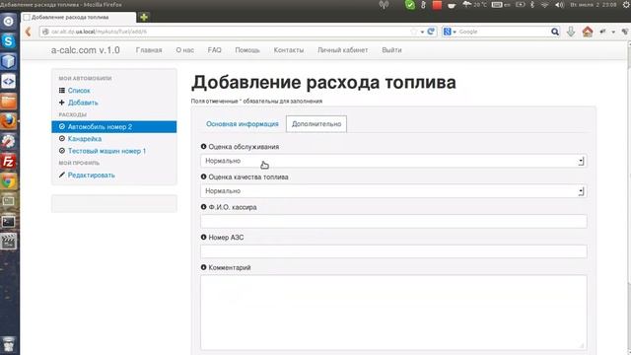
Task: Open the battery indicator
Action: (520, 5)
